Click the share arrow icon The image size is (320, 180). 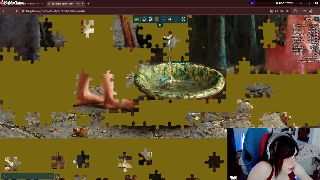click(170, 19)
